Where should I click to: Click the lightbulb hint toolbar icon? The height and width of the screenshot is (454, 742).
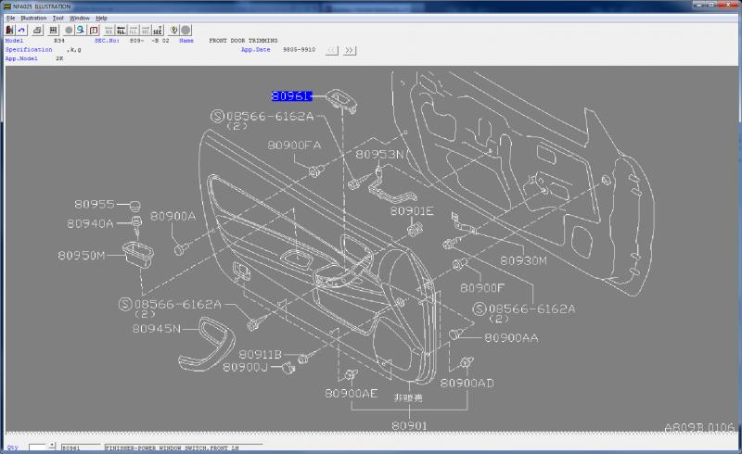[x=174, y=30]
